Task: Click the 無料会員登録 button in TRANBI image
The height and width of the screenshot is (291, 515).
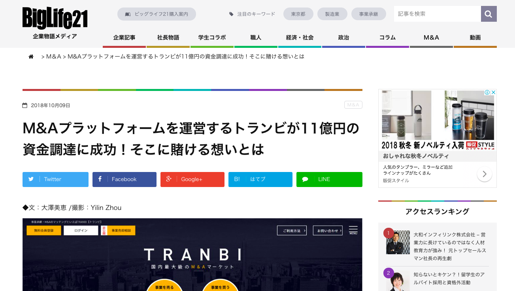Action: pos(44,231)
